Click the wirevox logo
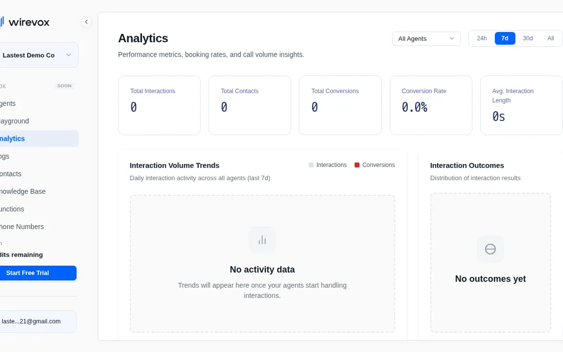 25,22
